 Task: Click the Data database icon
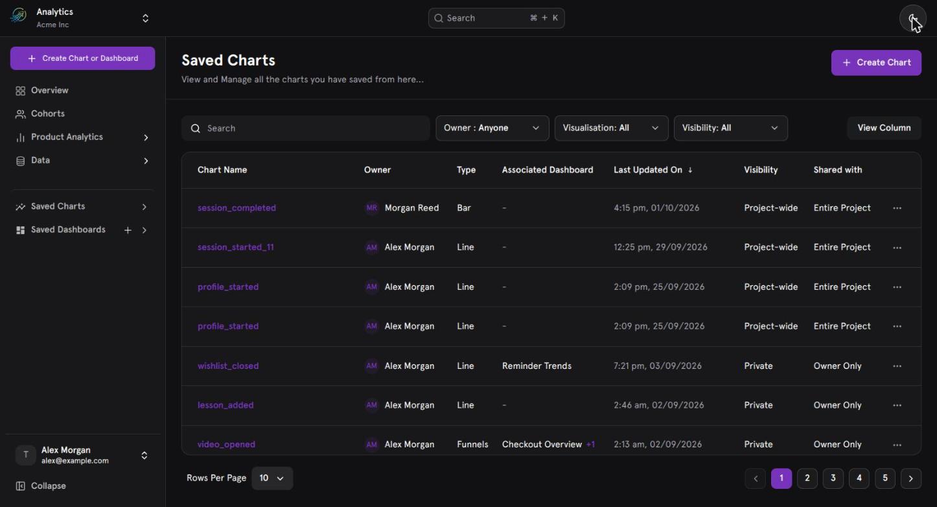20,161
